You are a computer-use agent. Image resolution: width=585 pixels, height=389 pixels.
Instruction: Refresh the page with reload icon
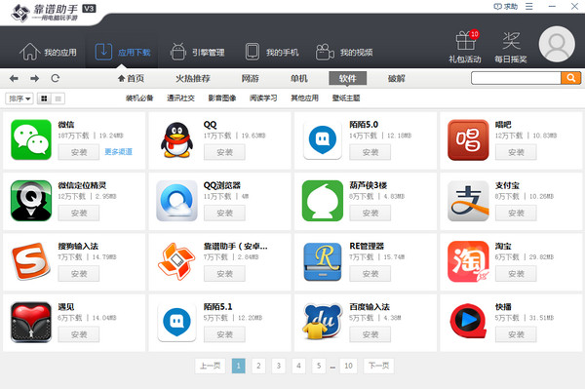[56, 78]
